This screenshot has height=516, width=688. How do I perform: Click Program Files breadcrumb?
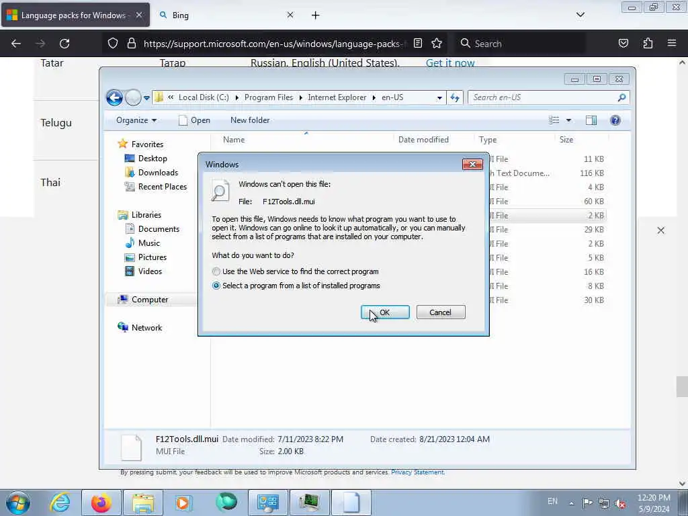pos(269,97)
